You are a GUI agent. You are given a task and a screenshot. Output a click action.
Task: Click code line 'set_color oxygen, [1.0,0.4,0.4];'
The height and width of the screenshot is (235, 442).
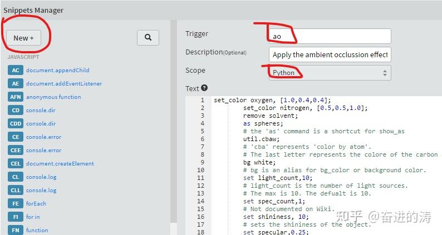[x=272, y=100]
